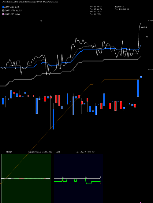Select the 'DOW PT: 10.6' legend label
153x203 pixels.
click(x=12, y=14)
